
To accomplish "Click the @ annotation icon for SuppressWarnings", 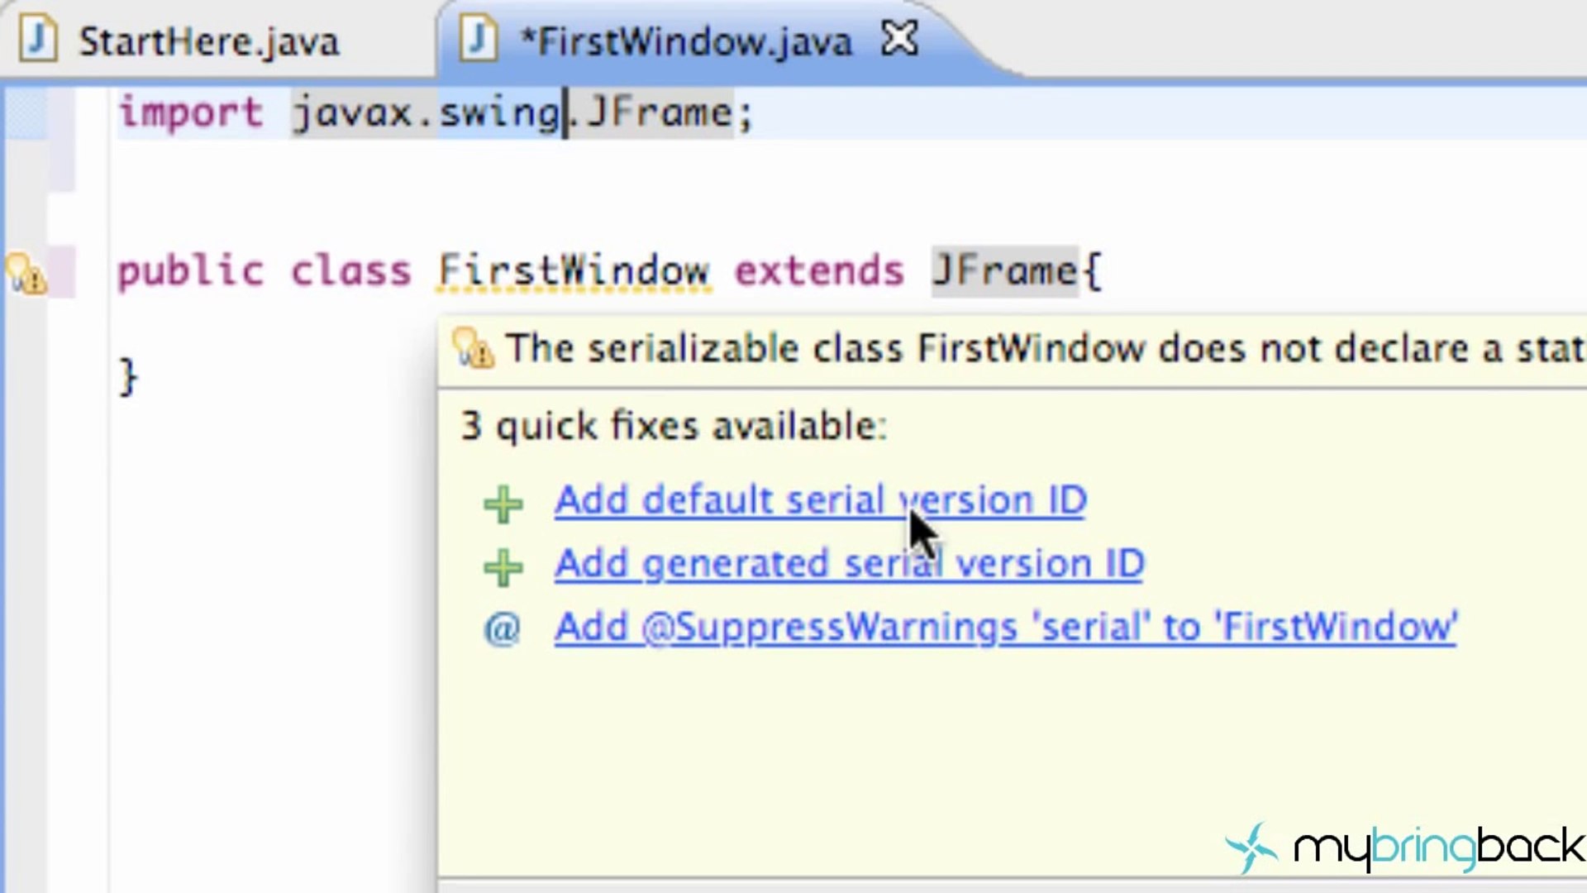I will [x=502, y=628].
